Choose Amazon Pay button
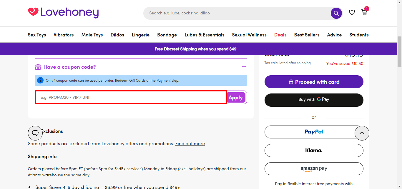The image size is (402, 189). (314, 169)
